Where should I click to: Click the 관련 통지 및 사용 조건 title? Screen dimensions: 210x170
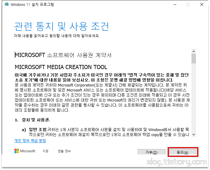(x=61, y=26)
